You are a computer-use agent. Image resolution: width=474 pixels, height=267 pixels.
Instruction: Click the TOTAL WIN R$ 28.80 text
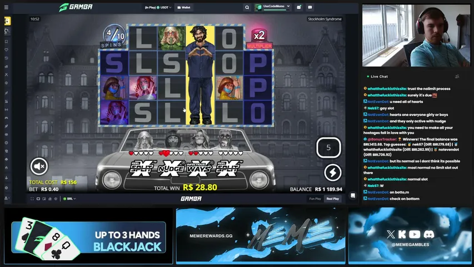(x=185, y=187)
